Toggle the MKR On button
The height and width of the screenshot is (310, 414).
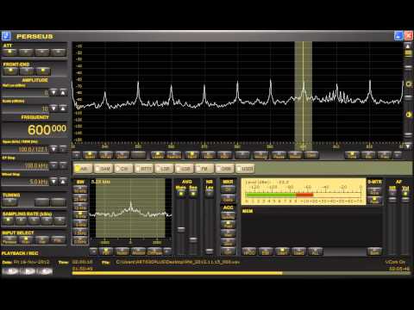pyautogui.click(x=228, y=189)
